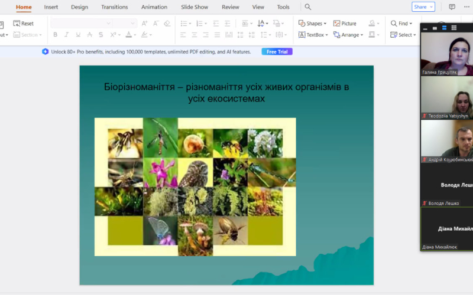Viewport: 473px width, 295px height.
Task: Insert a TextBox
Action: (313, 35)
